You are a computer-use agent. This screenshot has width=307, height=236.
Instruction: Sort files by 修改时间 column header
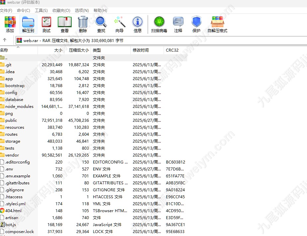(x=141, y=50)
